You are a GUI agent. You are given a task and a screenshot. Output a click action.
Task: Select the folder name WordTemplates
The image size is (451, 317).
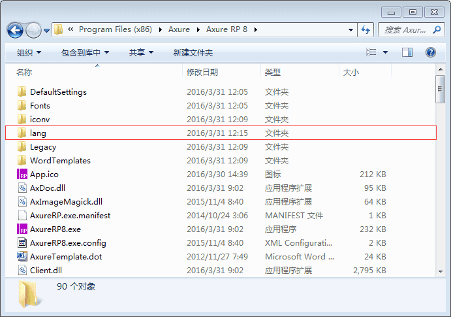point(61,160)
